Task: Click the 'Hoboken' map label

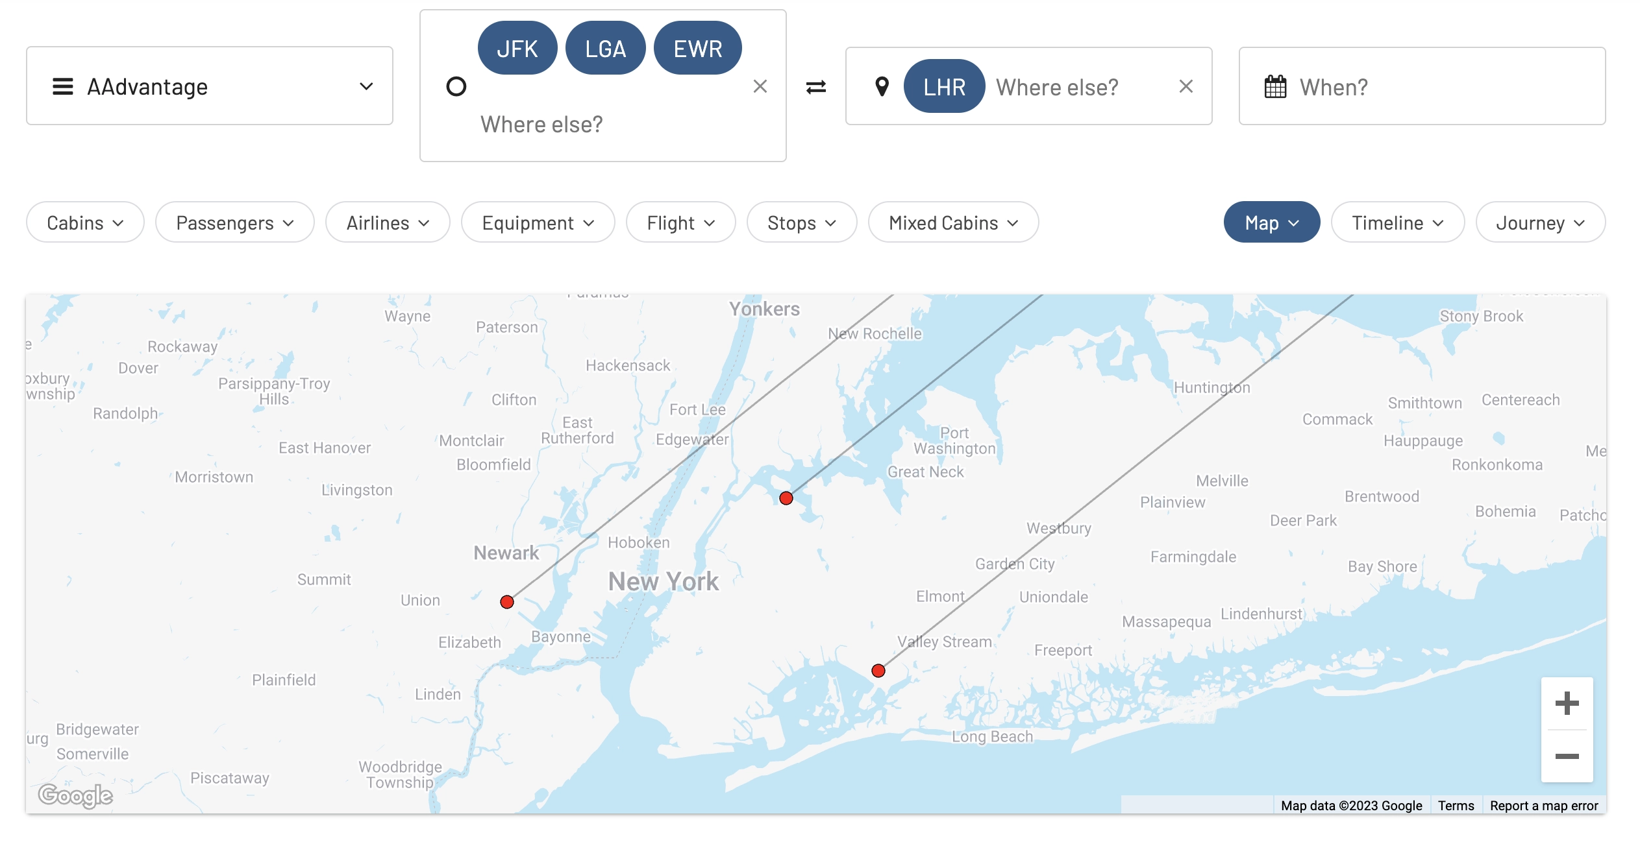Action: click(638, 542)
